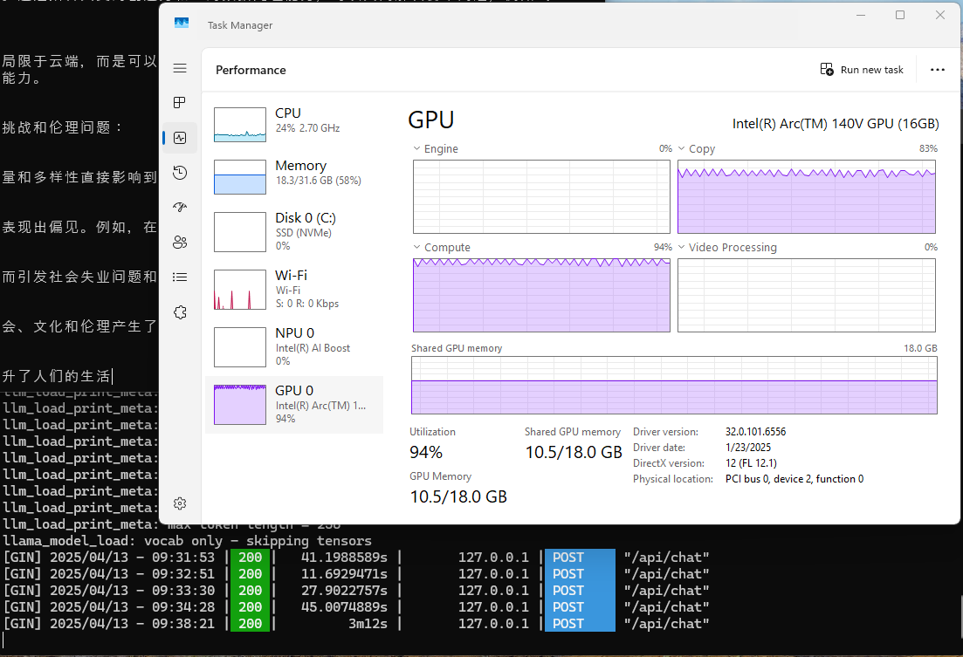Click the Shared GPU memory usage graph
Screen dimensions: 963x657
pos(674,386)
